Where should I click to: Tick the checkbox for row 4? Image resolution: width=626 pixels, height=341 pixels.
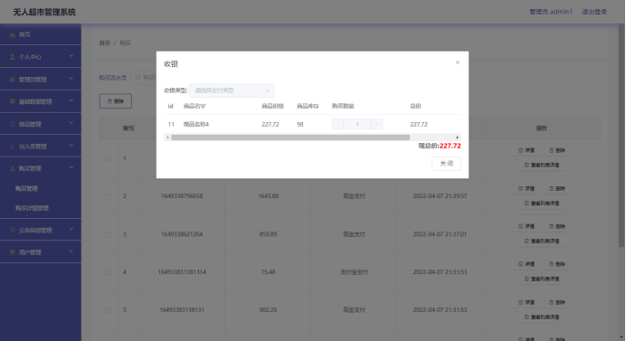[x=109, y=272]
